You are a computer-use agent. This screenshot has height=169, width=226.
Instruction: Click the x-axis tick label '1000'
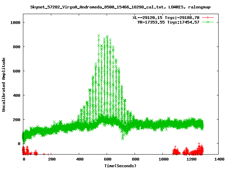pyautogui.click(x=163, y=159)
